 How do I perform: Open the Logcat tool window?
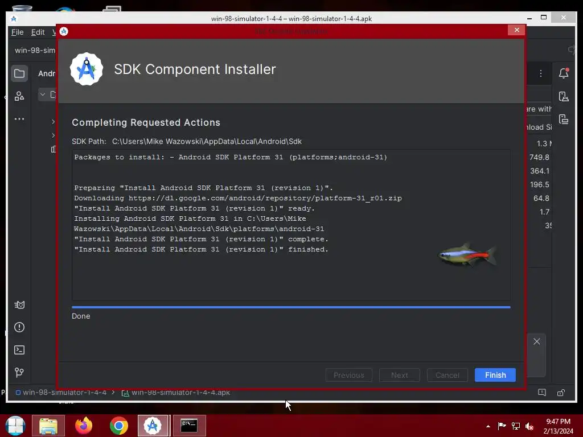pyautogui.click(x=19, y=305)
